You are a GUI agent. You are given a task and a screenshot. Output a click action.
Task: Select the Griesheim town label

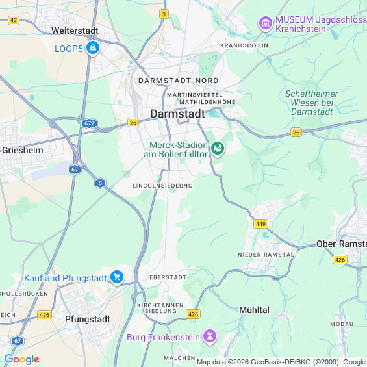click(23, 150)
